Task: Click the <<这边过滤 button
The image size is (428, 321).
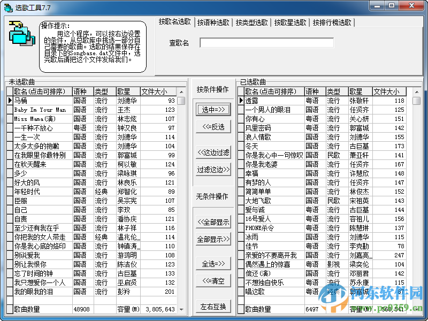Action: click(x=213, y=152)
